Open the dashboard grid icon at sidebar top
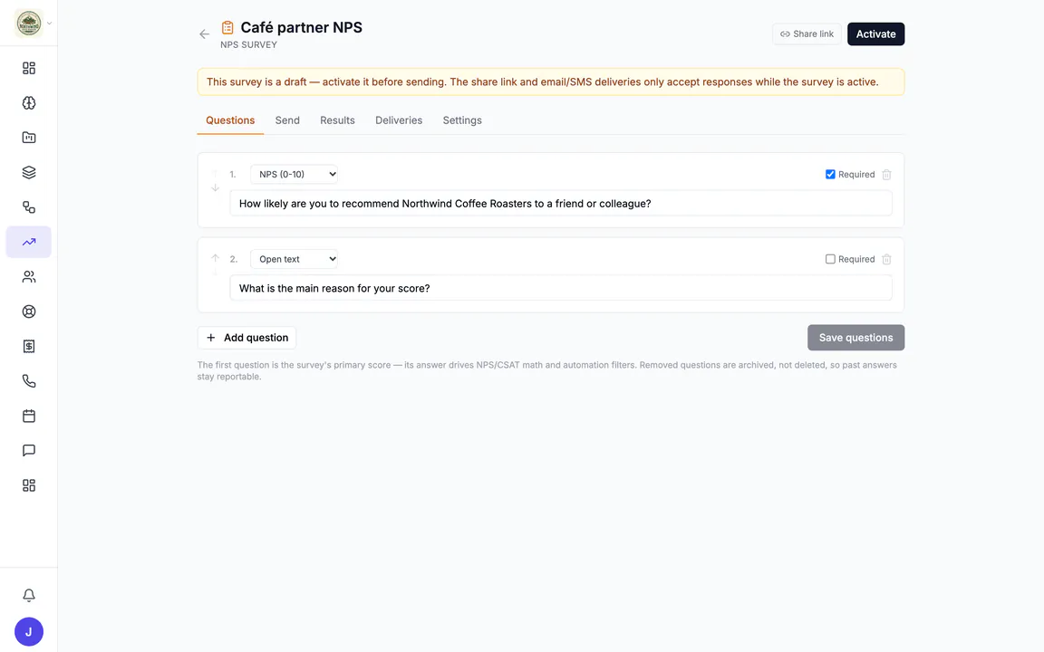1044x652 pixels. click(x=29, y=68)
